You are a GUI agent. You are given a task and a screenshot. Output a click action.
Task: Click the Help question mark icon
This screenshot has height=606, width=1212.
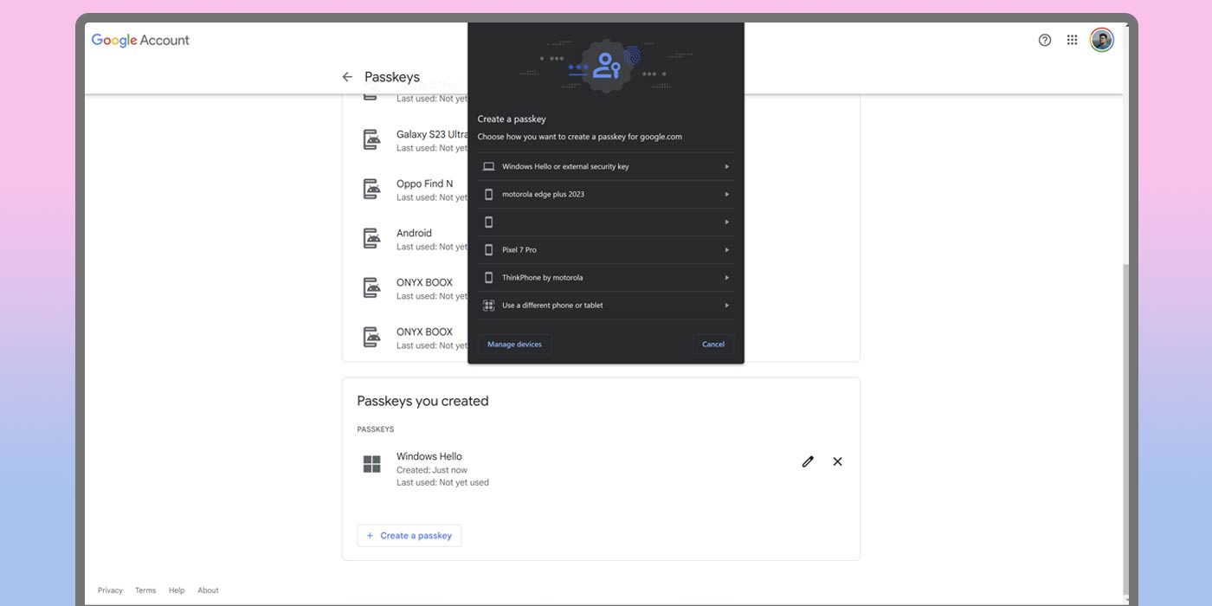click(x=1044, y=40)
